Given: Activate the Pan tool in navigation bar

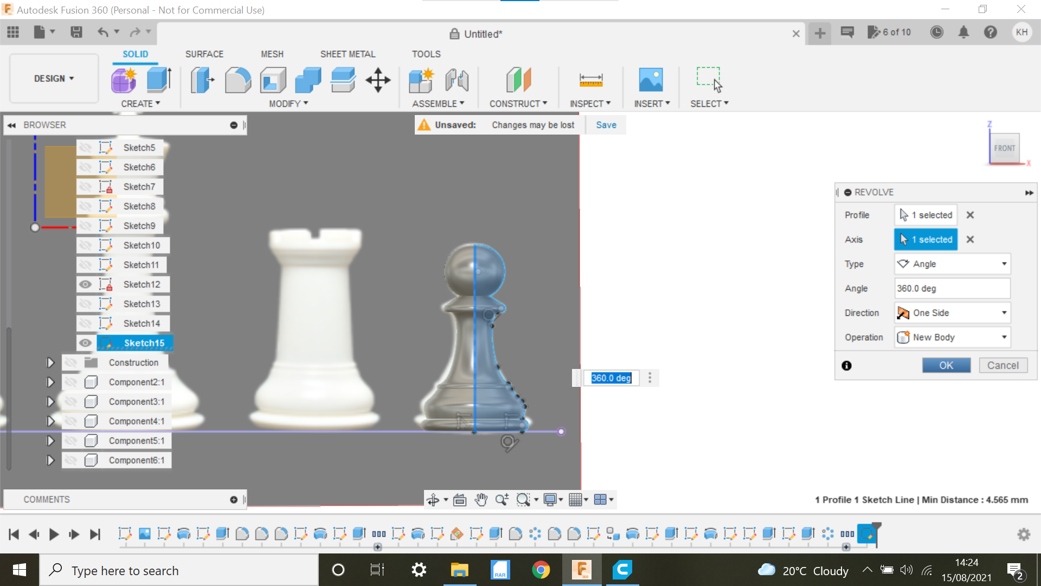Looking at the screenshot, I should click(x=481, y=500).
